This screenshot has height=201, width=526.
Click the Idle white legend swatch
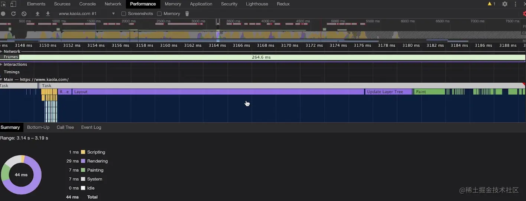pos(83,188)
